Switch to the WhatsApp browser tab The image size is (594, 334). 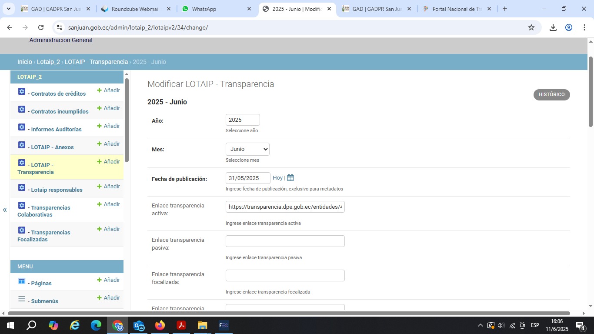pos(217,9)
